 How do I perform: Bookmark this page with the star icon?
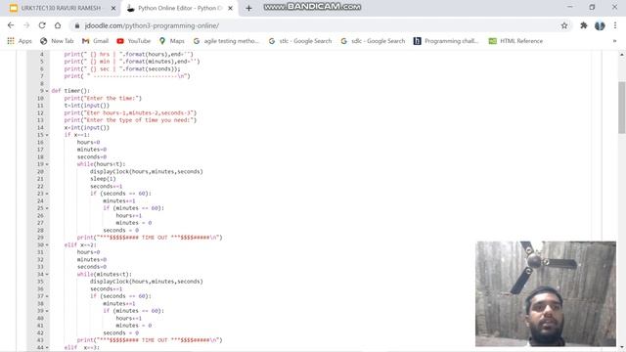[x=564, y=25]
